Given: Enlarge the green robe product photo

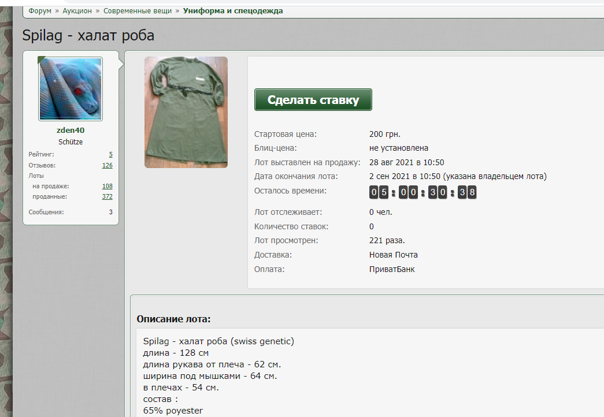Looking at the screenshot, I should click(186, 112).
